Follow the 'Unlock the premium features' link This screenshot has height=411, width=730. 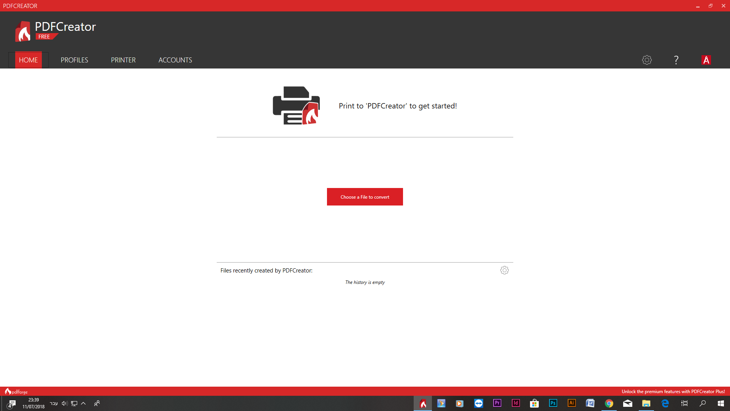click(x=673, y=392)
